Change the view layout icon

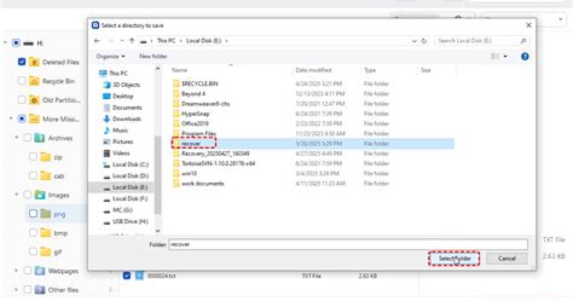(x=495, y=57)
